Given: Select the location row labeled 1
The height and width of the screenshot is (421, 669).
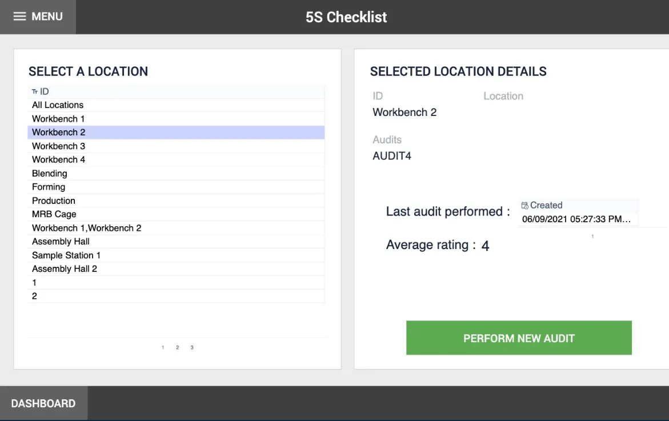Looking at the screenshot, I should point(176,283).
